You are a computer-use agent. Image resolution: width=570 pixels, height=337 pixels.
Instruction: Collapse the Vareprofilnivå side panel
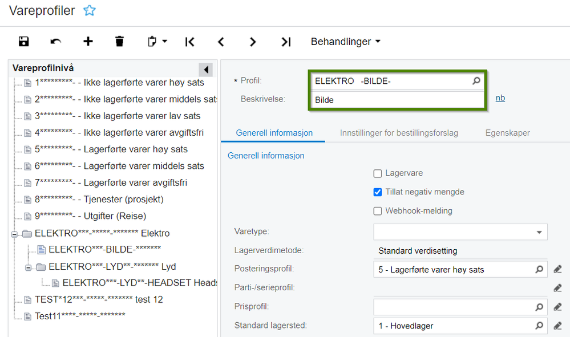pyautogui.click(x=206, y=70)
